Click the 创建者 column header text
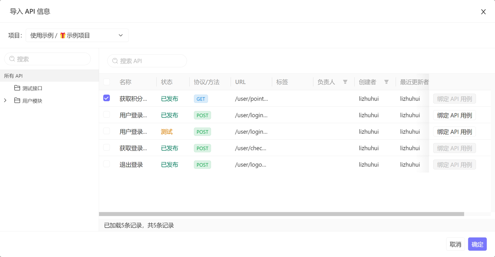 pyautogui.click(x=367, y=82)
